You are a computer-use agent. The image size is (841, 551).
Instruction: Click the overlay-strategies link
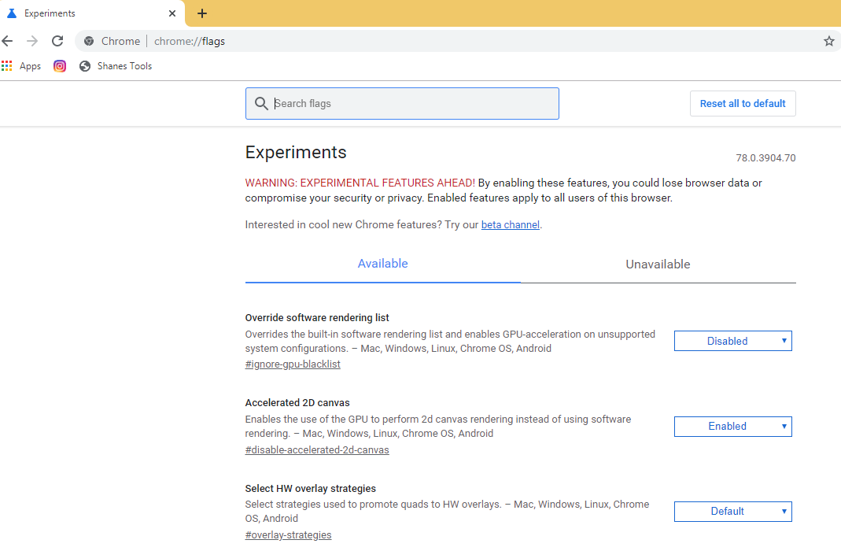point(288,534)
